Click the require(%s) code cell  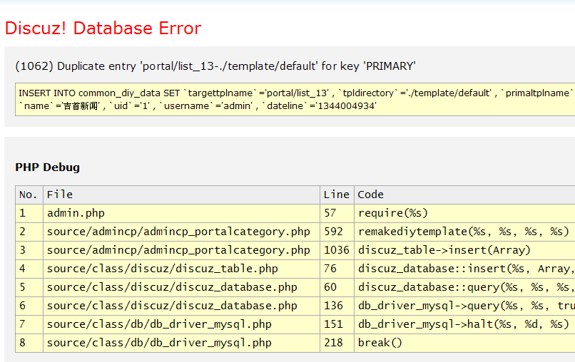tap(464, 213)
